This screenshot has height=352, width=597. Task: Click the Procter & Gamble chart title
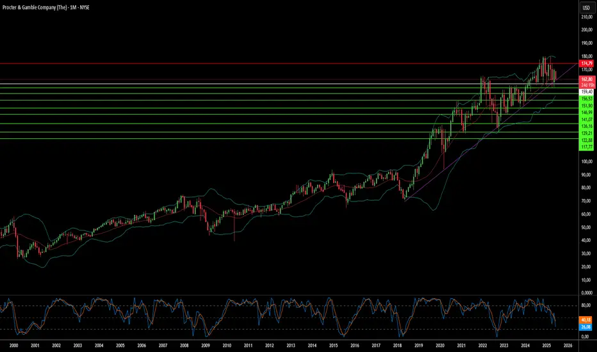click(x=45, y=7)
